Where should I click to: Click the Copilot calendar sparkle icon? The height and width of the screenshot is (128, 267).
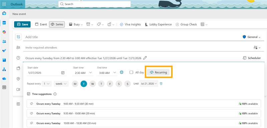pos(18,68)
